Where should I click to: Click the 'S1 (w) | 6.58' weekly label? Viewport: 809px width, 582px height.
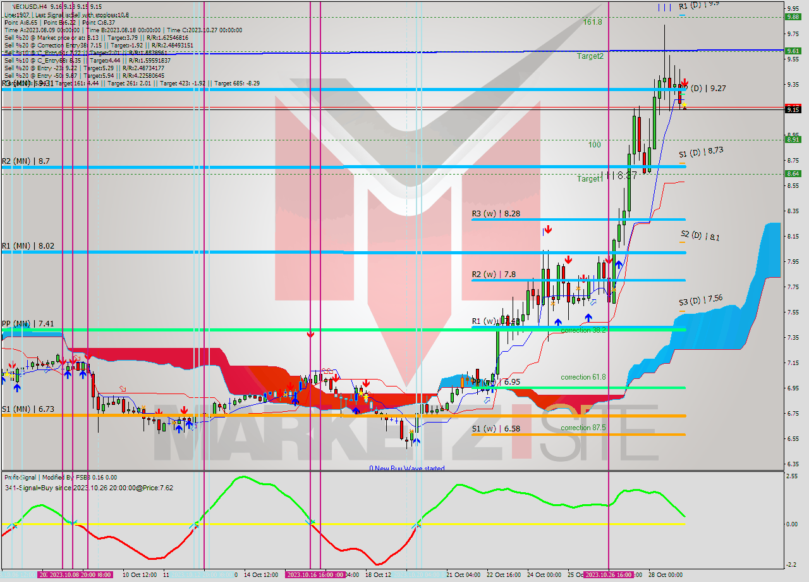point(496,429)
